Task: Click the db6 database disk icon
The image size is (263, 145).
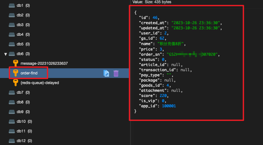Action: tap(12, 54)
